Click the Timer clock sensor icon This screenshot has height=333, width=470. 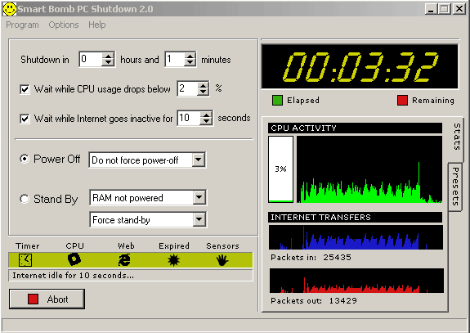tap(25, 260)
